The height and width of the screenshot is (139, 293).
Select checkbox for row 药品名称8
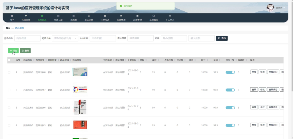(x=9, y=72)
